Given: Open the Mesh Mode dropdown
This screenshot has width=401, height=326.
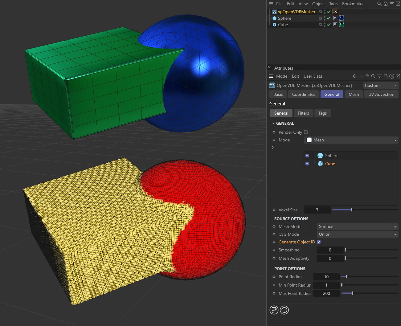Looking at the screenshot, I should click(357, 226).
